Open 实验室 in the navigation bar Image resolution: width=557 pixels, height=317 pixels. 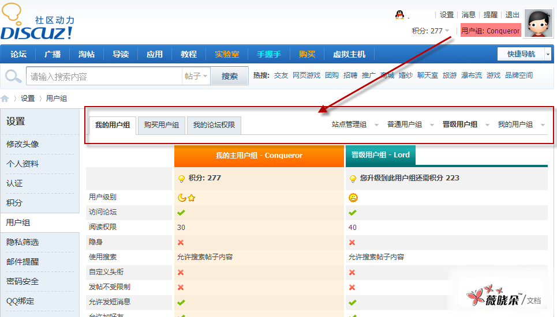point(227,54)
